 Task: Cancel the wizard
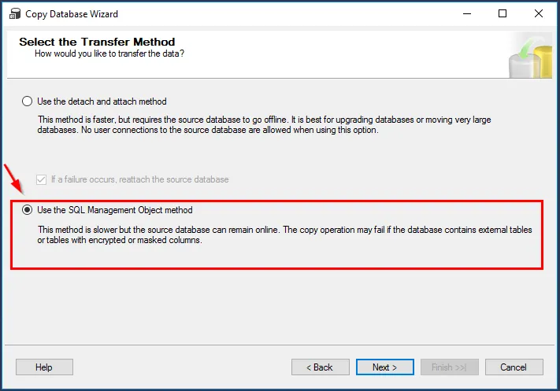pyautogui.click(x=514, y=367)
